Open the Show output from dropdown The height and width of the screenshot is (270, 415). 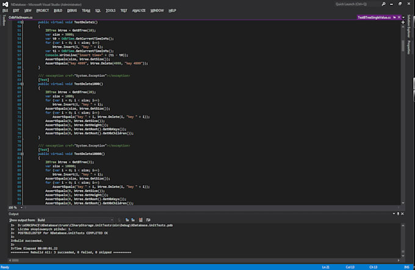tap(76, 220)
